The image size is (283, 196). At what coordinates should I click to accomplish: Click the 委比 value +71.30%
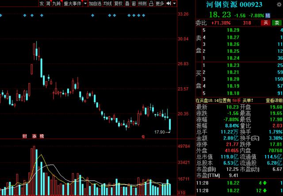pyautogui.click(x=221, y=23)
